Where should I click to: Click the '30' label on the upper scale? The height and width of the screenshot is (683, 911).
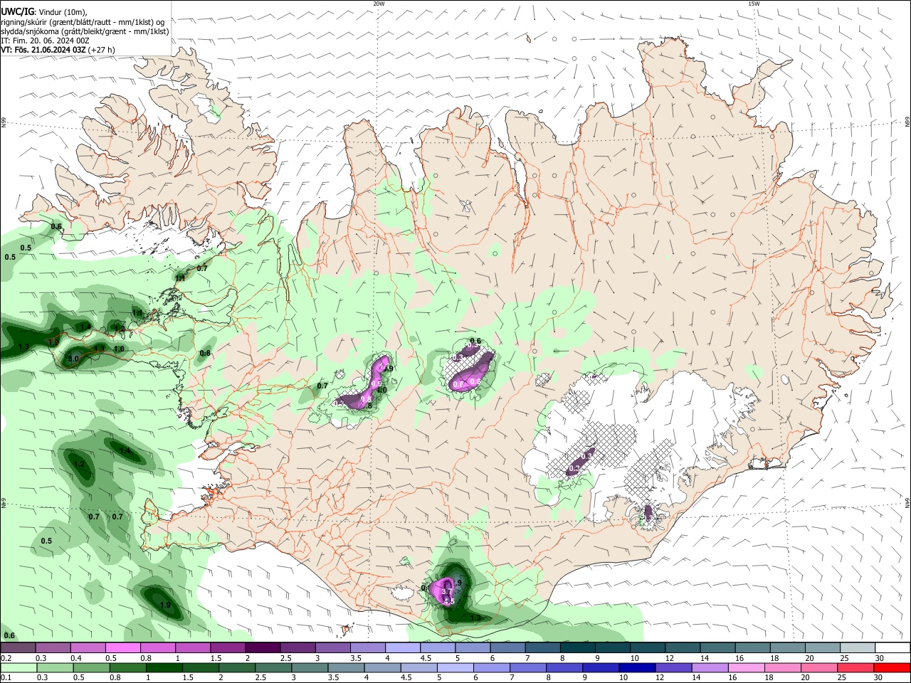[x=880, y=658]
